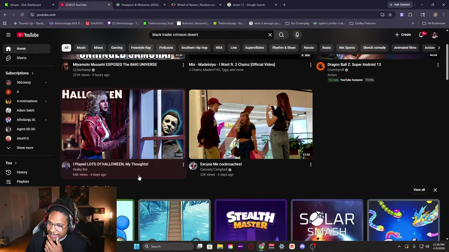The image size is (449, 252).
Task: Open options for Madeintyo mix
Action: click(x=310, y=65)
